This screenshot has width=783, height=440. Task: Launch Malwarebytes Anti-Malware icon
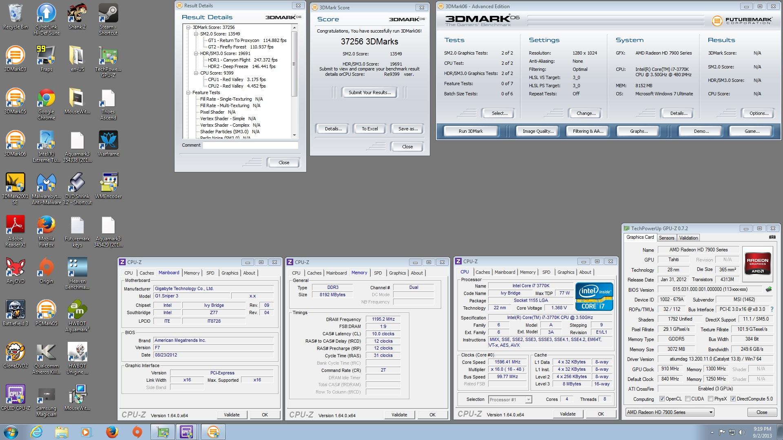coord(46,189)
